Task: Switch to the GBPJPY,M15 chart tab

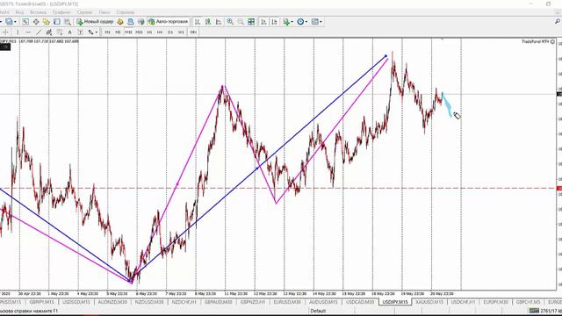Action: coord(41,302)
